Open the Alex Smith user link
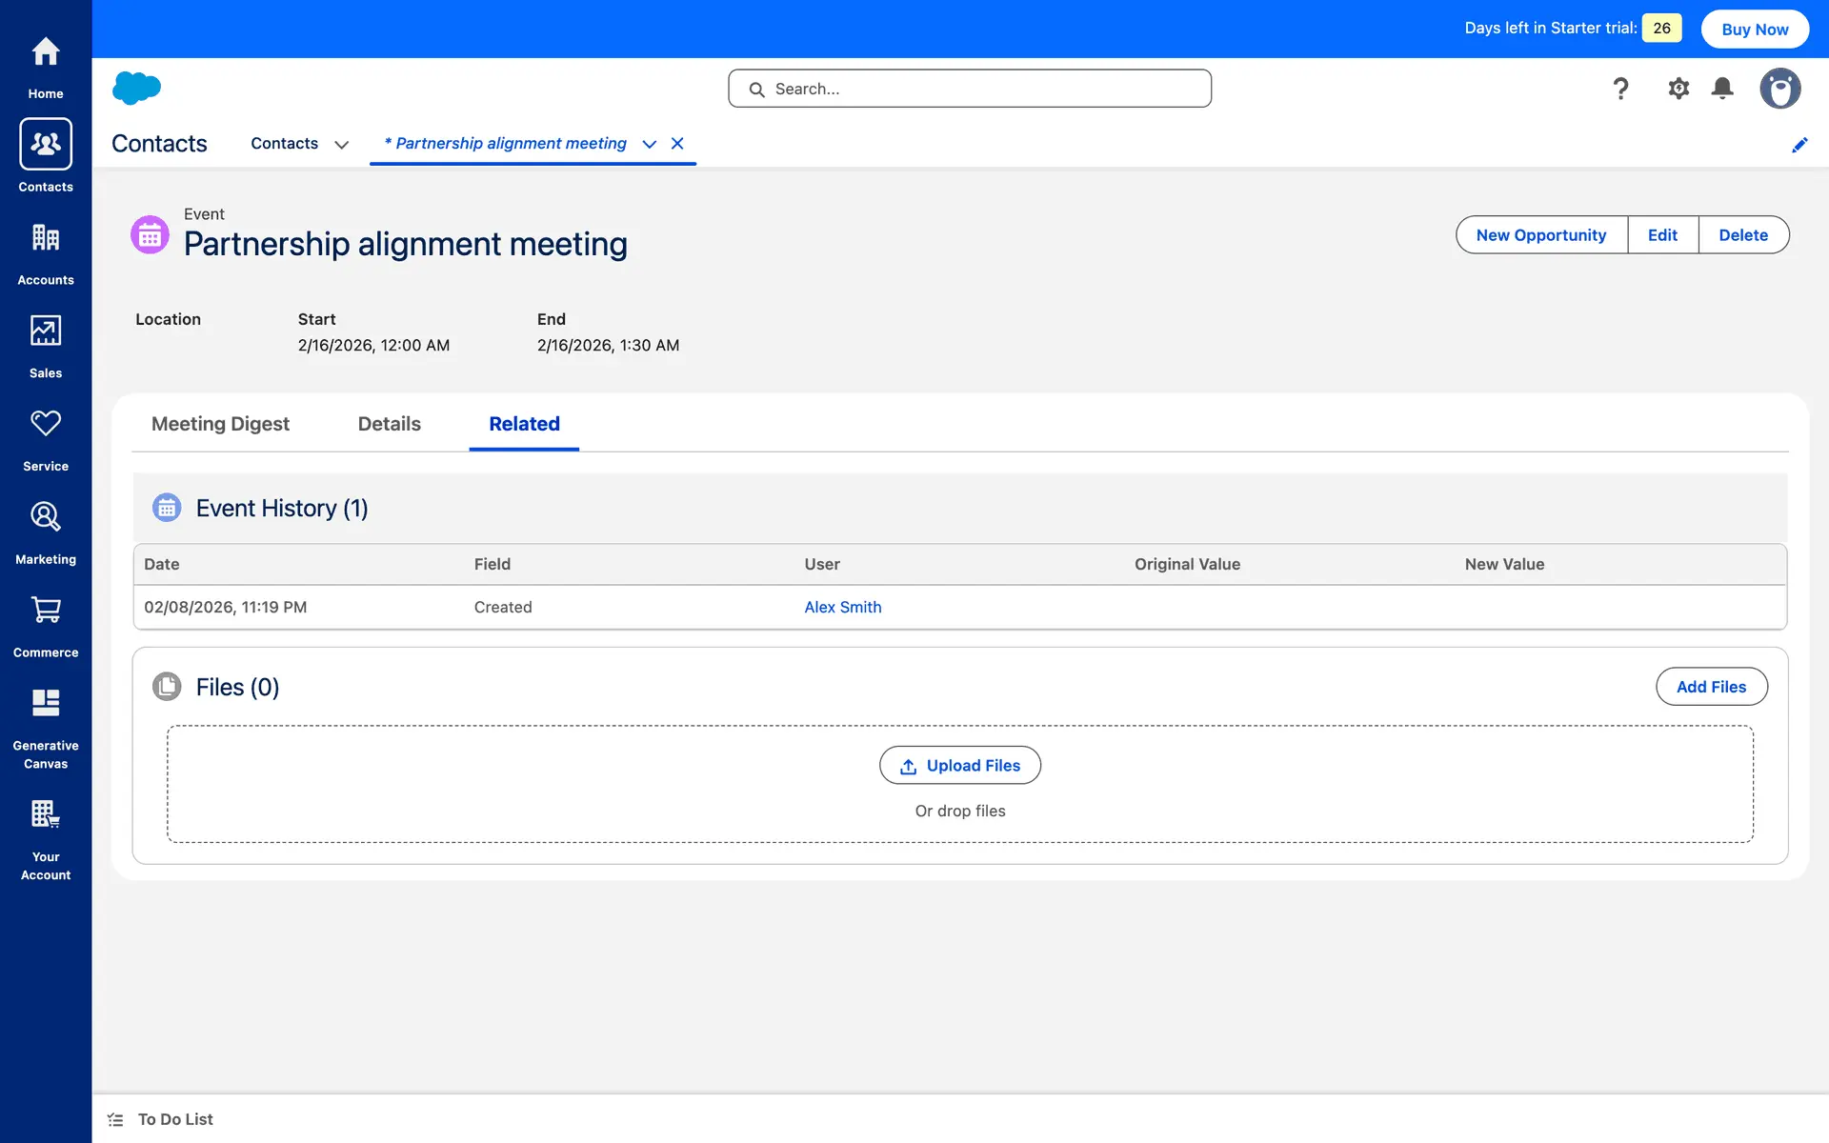 click(842, 607)
